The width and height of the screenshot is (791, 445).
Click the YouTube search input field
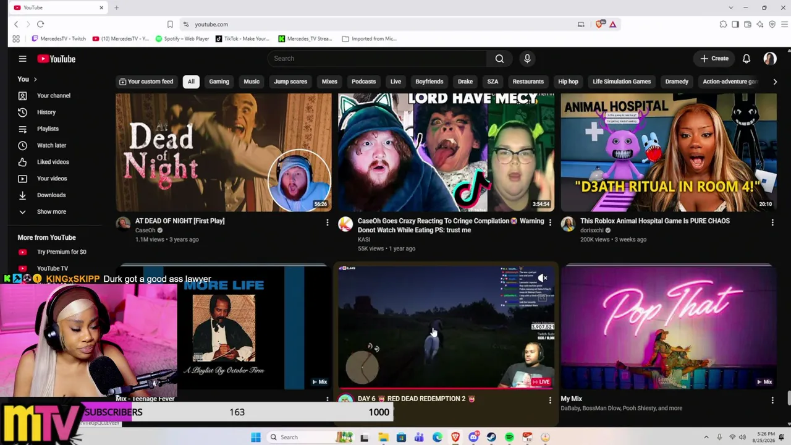[377, 59]
